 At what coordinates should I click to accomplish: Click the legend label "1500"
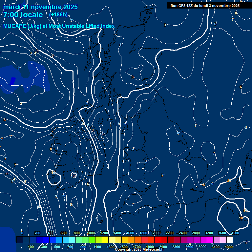[x=124, y=247]
